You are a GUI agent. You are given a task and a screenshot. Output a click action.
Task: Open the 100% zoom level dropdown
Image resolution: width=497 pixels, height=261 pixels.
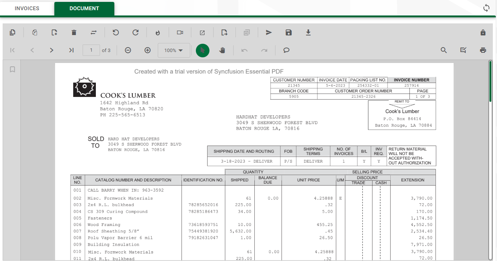[174, 50]
